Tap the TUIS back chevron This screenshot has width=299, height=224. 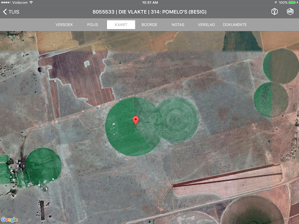[x=5, y=12]
